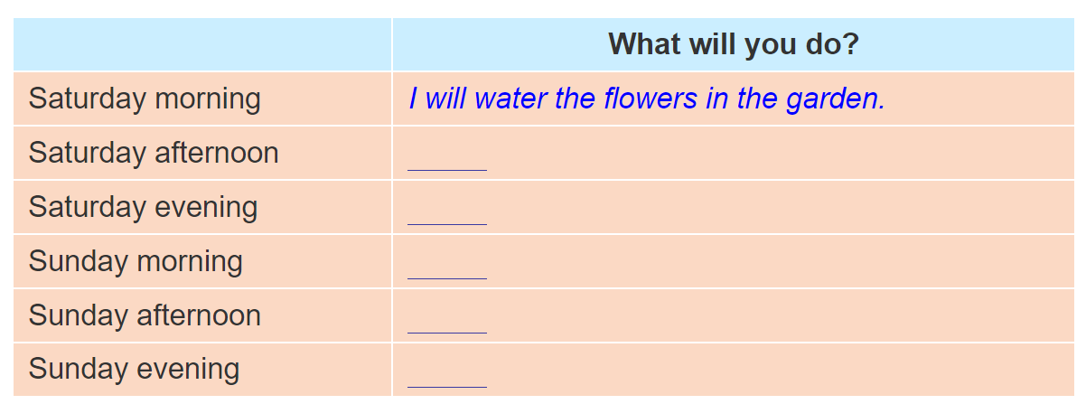Screen dimensions: 1086x404
Task: Click "do?" in the table header
Action: [x=832, y=44]
